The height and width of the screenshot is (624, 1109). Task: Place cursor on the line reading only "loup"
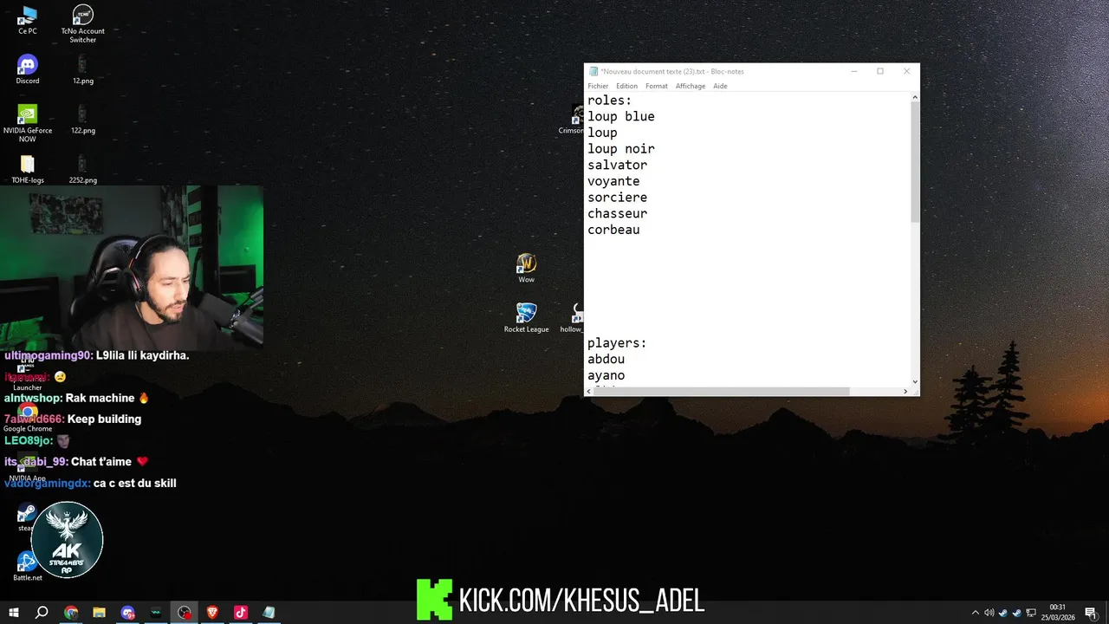602,133
